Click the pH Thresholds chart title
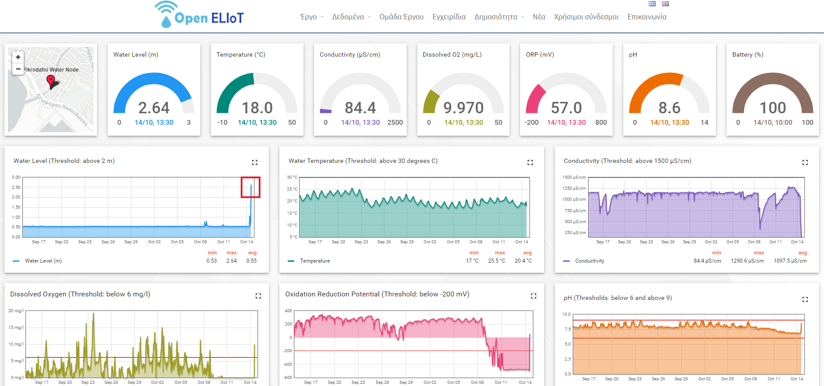 tap(618, 298)
